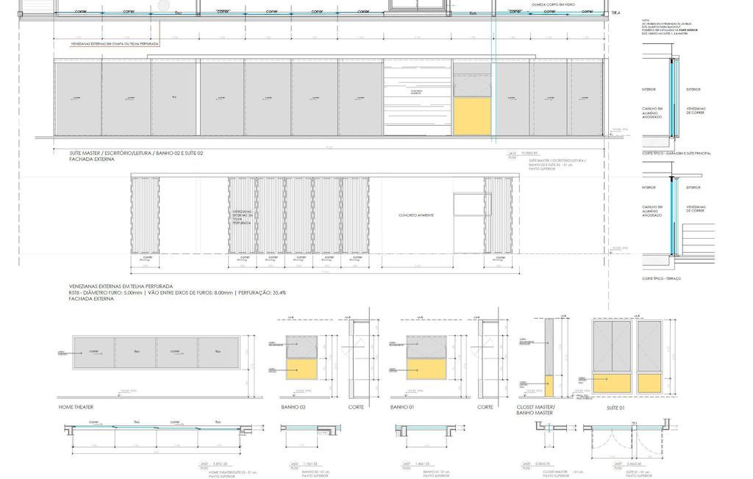Click the CORTE label next to BANHO 03
Screen dimensions: 753x479
tap(356, 406)
